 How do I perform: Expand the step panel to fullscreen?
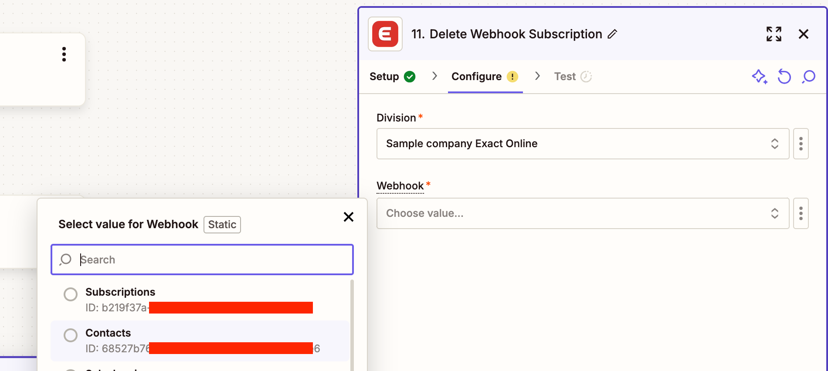pos(774,34)
